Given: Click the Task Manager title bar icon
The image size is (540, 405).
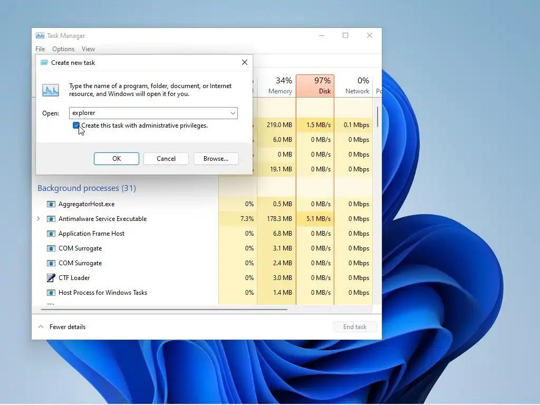Looking at the screenshot, I should click(40, 35).
